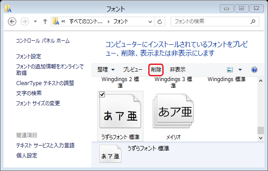Viewport: 268px width, 171px height.
Task: Expand the breadcrumb arrow before フォント
Action: click(108, 21)
